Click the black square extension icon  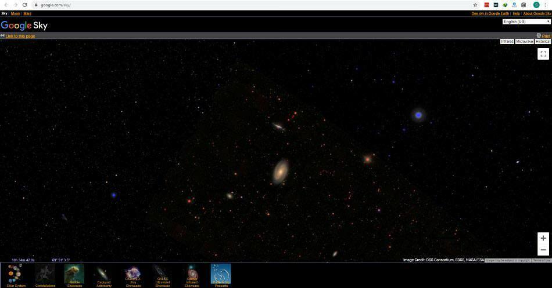496,5
